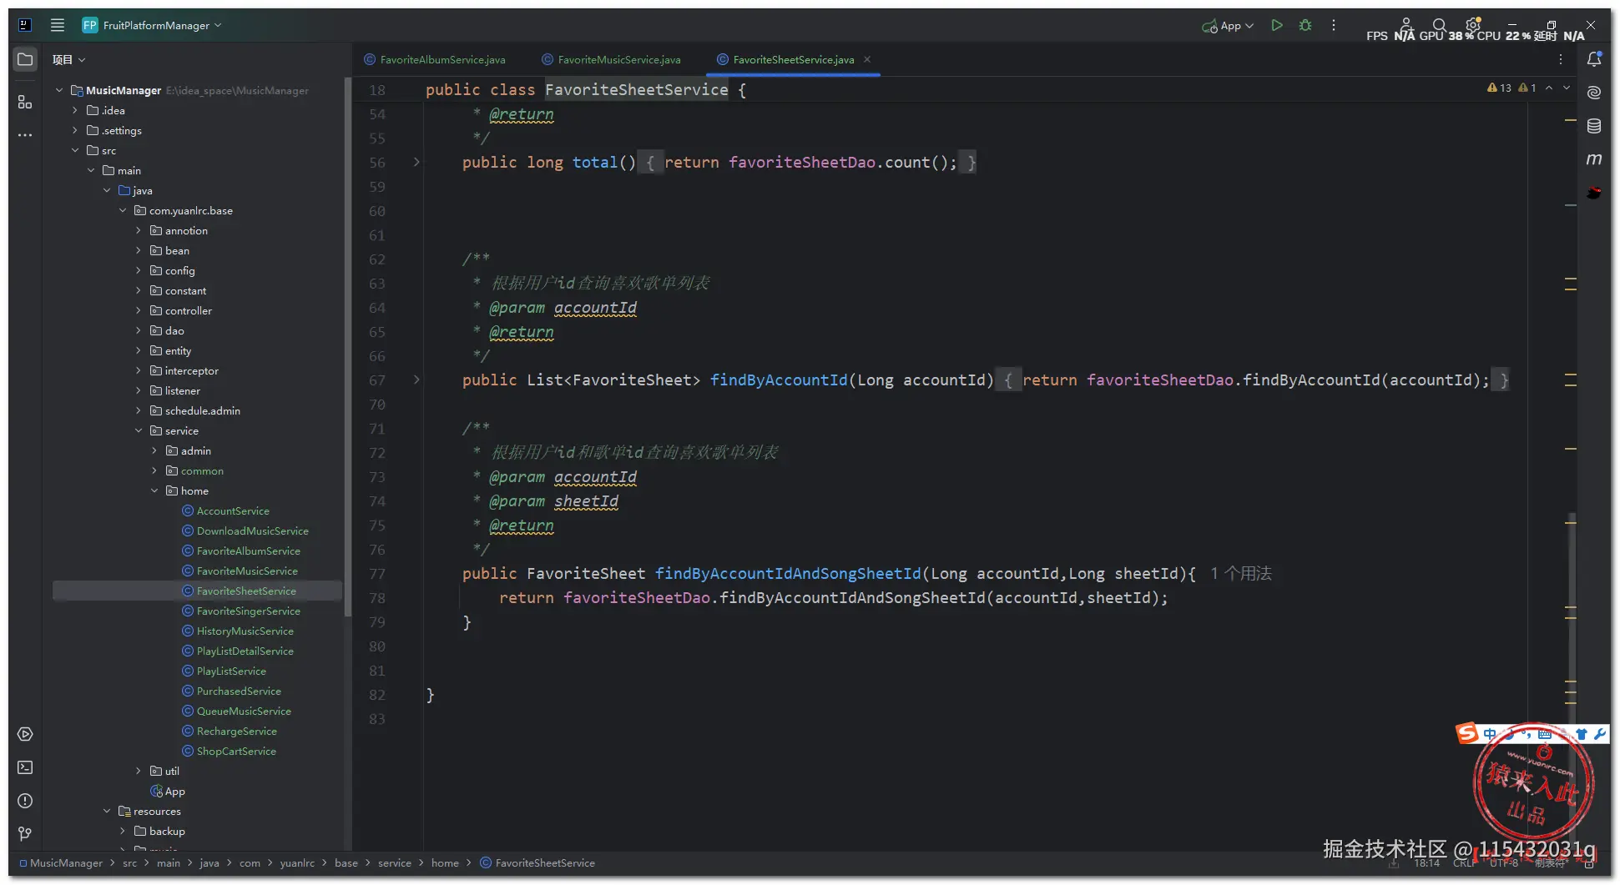This screenshot has height=885, width=1620.
Task: Open the Structure tool window
Action: [x=25, y=102]
